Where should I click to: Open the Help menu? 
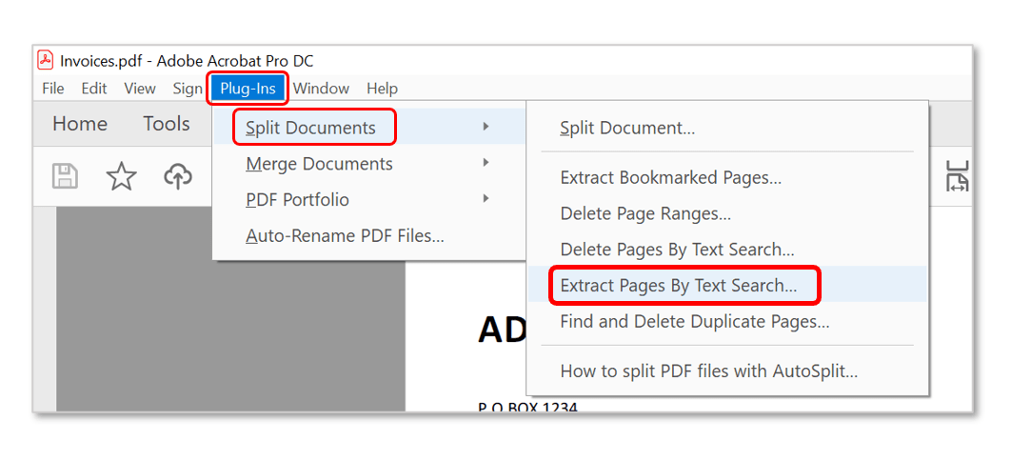tap(383, 89)
